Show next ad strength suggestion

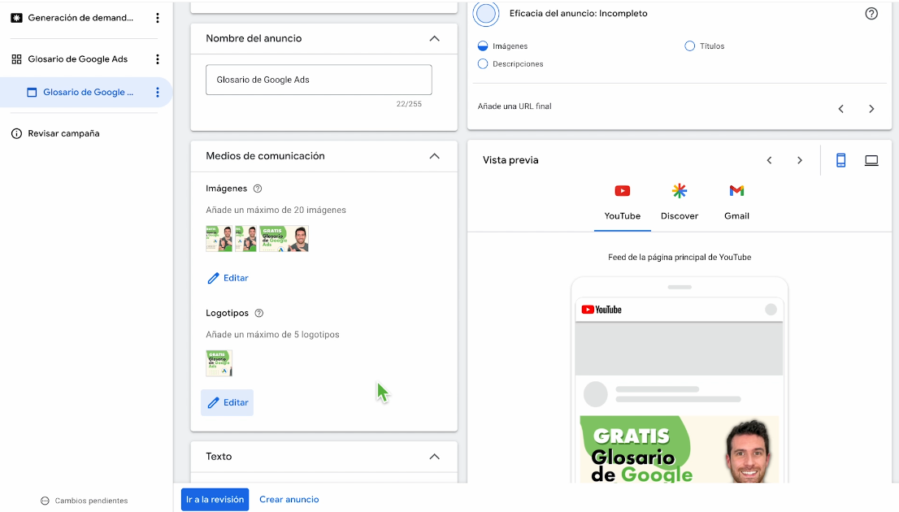click(871, 109)
